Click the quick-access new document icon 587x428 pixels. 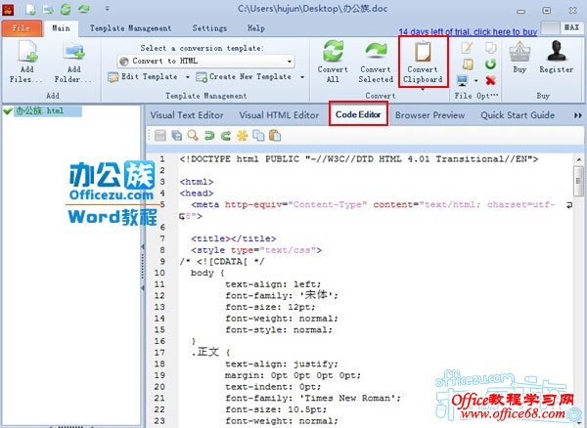click(30, 10)
